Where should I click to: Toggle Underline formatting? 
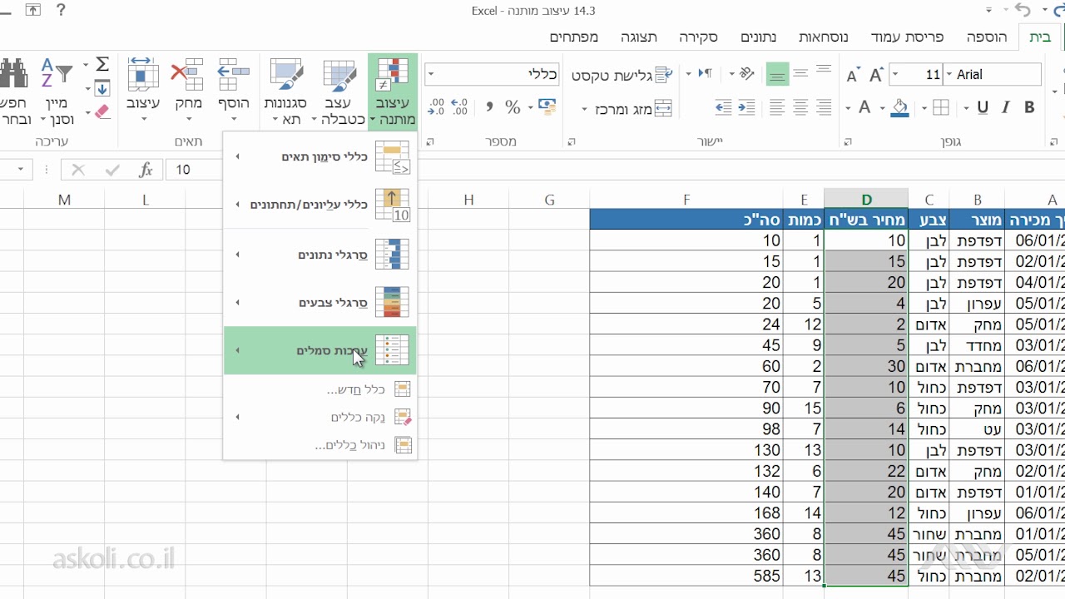(x=983, y=107)
